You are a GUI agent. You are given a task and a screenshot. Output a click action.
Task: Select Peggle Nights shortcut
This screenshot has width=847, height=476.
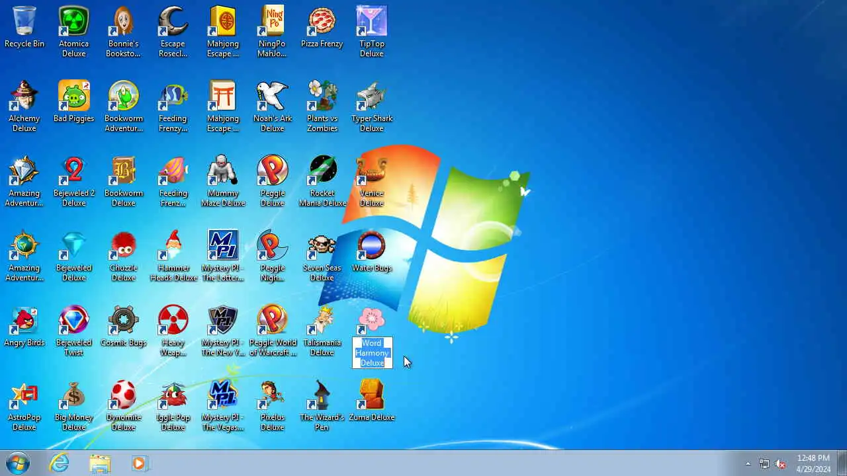click(x=273, y=245)
